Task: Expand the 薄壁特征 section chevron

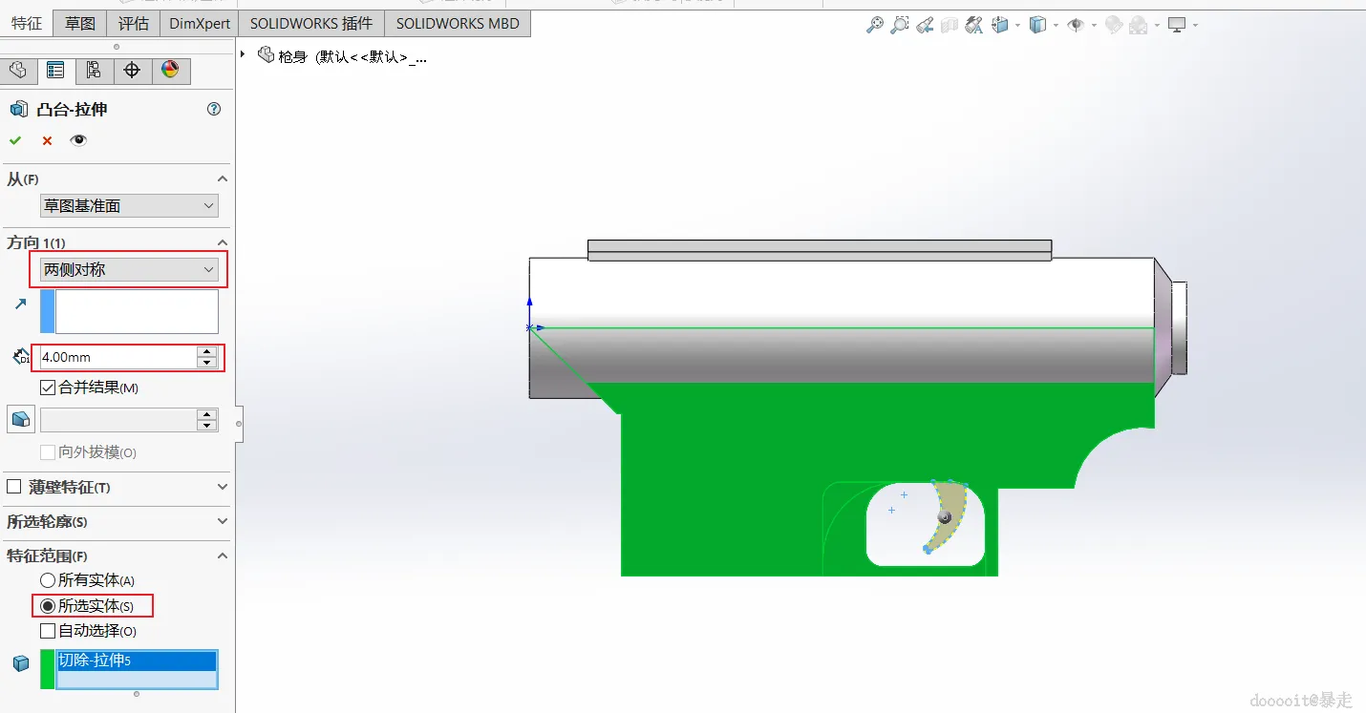Action: (223, 487)
